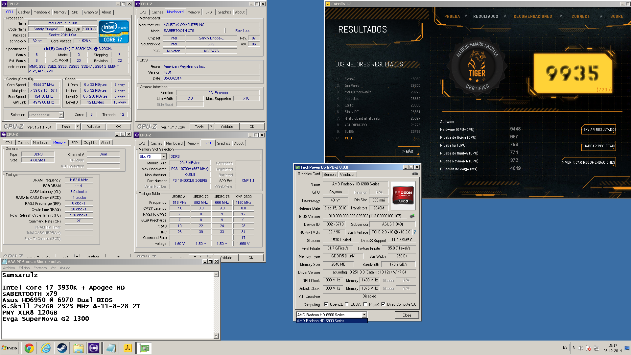Viewport: 631px width, 355px height.
Task: Open the Slot #5 memory slot dropdown
Action: (164, 156)
